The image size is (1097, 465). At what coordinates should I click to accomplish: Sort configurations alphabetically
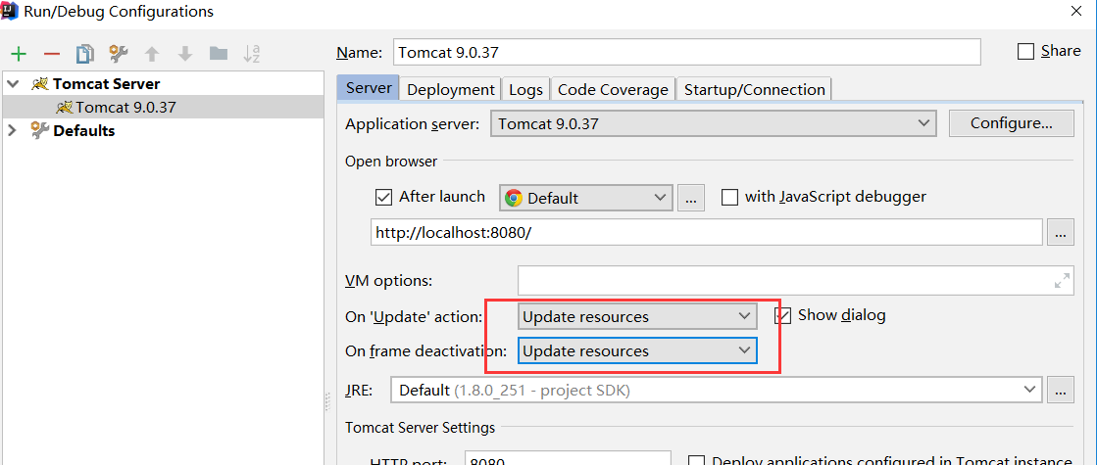252,54
